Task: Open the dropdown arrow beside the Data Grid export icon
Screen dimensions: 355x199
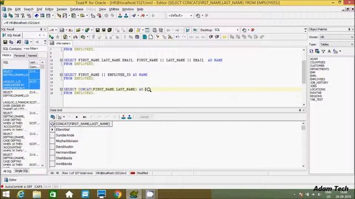Action: click(64, 117)
